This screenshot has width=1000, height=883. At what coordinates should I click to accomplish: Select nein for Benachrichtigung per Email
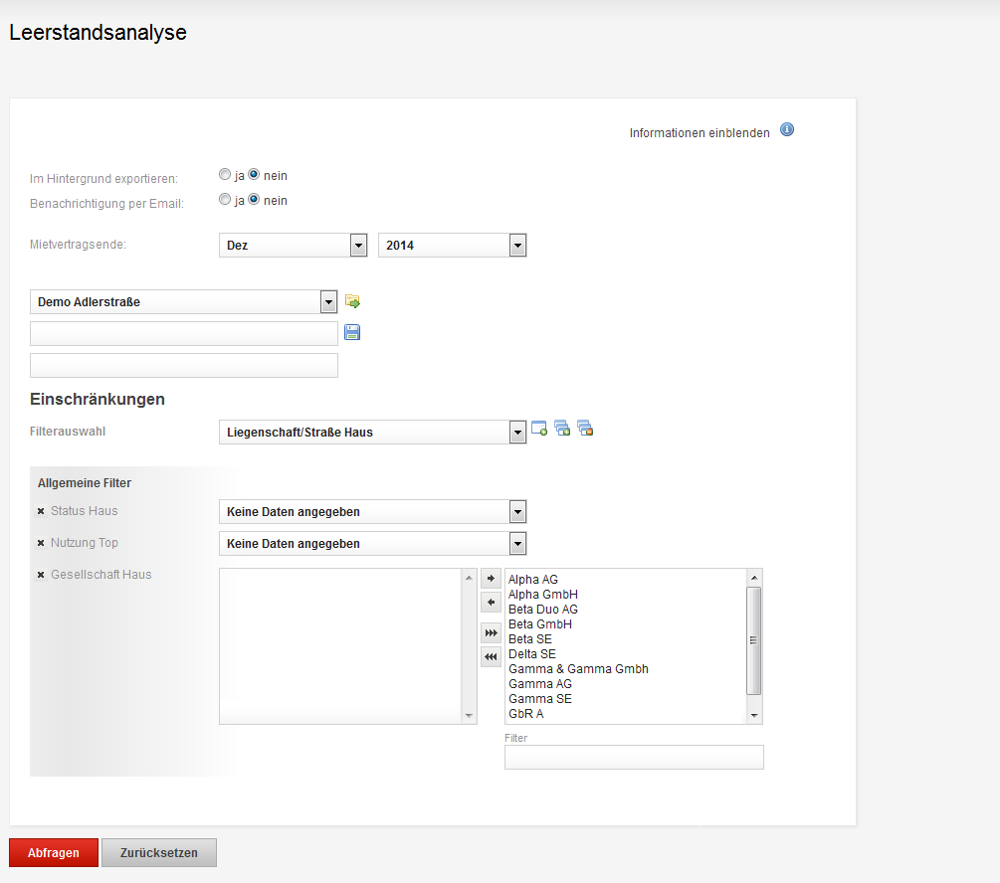(x=254, y=199)
